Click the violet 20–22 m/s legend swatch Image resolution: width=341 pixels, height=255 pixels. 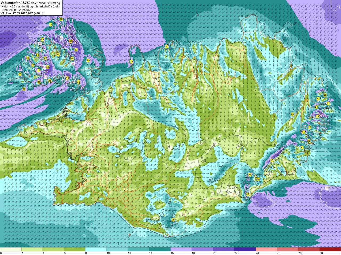(224, 249)
